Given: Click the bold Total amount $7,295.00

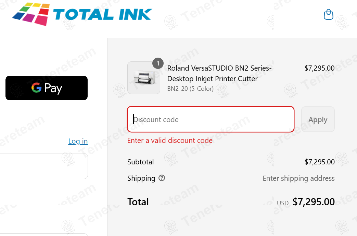Looking at the screenshot, I should (314, 202).
